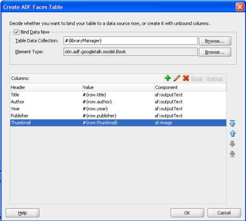Click the #{row.publisher} value cell
The width and height of the screenshot is (246, 221).
[x=118, y=116]
